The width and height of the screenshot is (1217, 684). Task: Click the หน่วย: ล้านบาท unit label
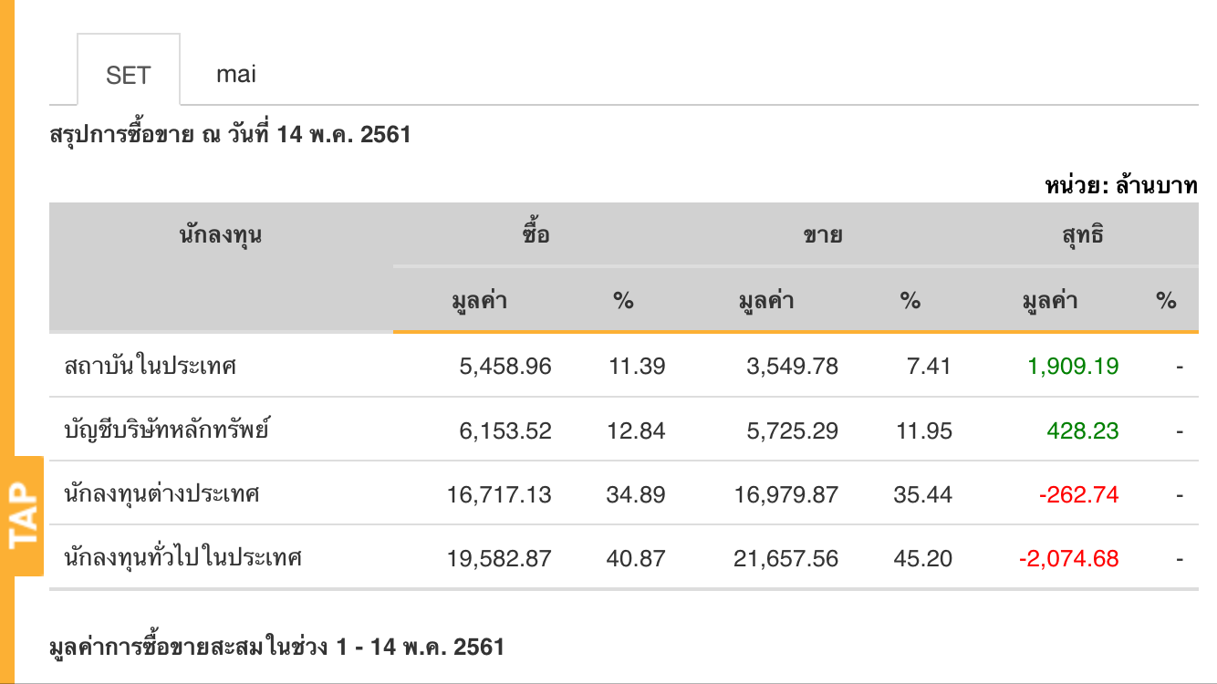click(x=1121, y=186)
